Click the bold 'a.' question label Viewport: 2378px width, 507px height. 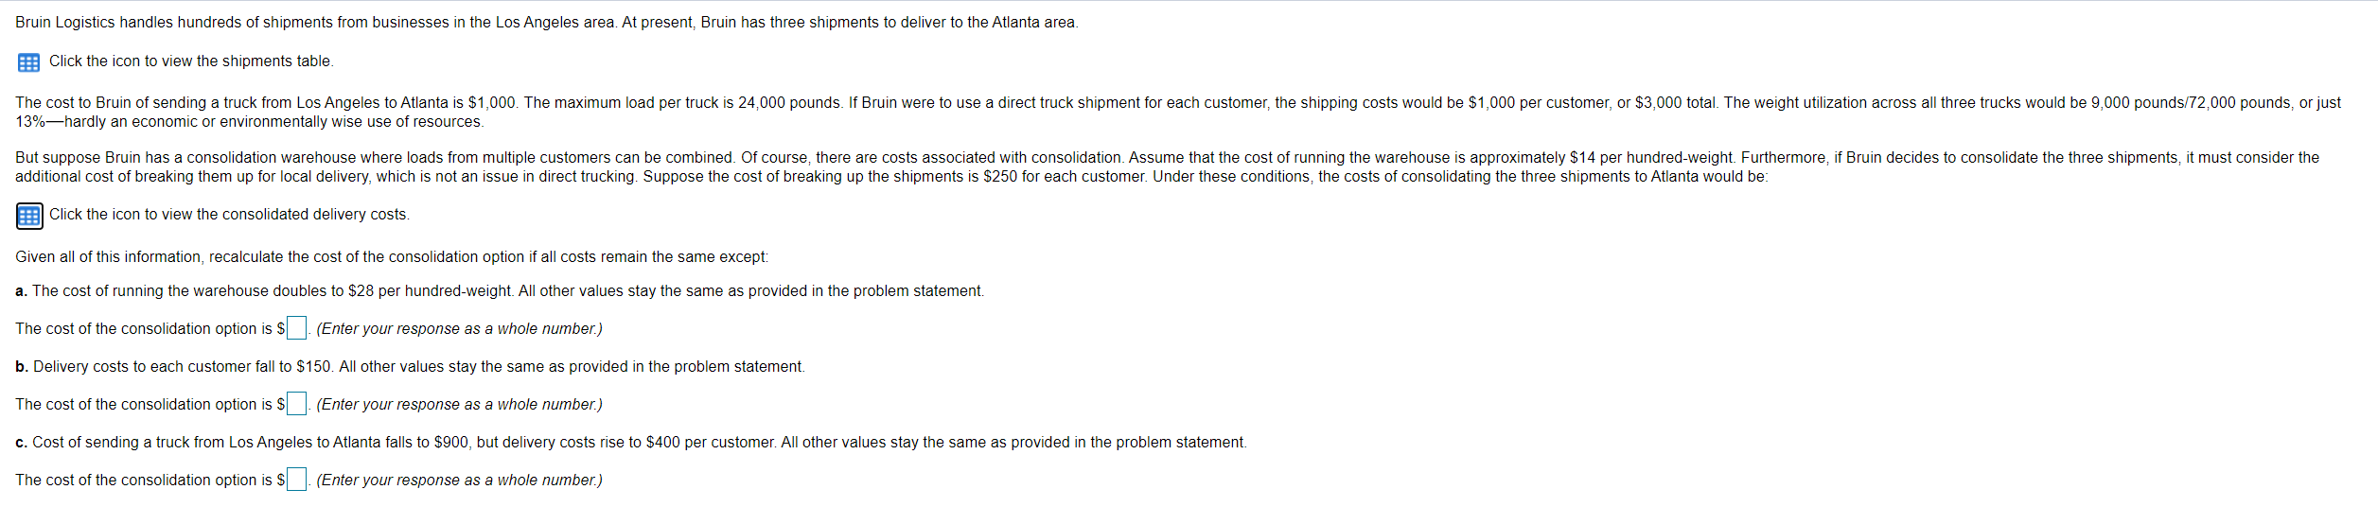coord(21,291)
